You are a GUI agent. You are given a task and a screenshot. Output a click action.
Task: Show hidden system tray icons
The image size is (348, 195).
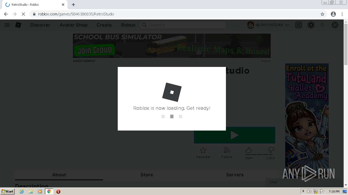tap(303, 191)
